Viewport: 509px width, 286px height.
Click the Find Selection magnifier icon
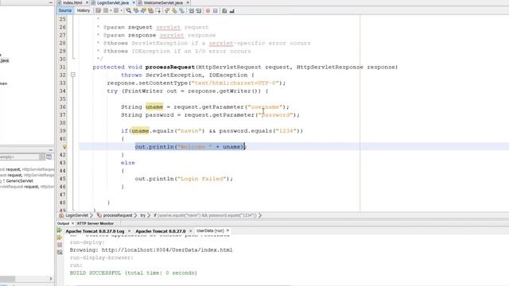coord(129,10)
